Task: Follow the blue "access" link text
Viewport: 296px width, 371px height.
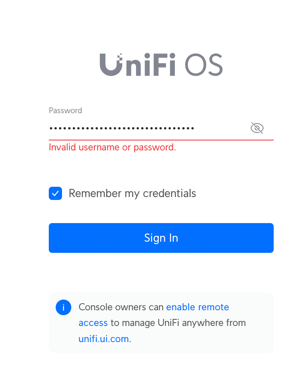Action: [x=93, y=323]
